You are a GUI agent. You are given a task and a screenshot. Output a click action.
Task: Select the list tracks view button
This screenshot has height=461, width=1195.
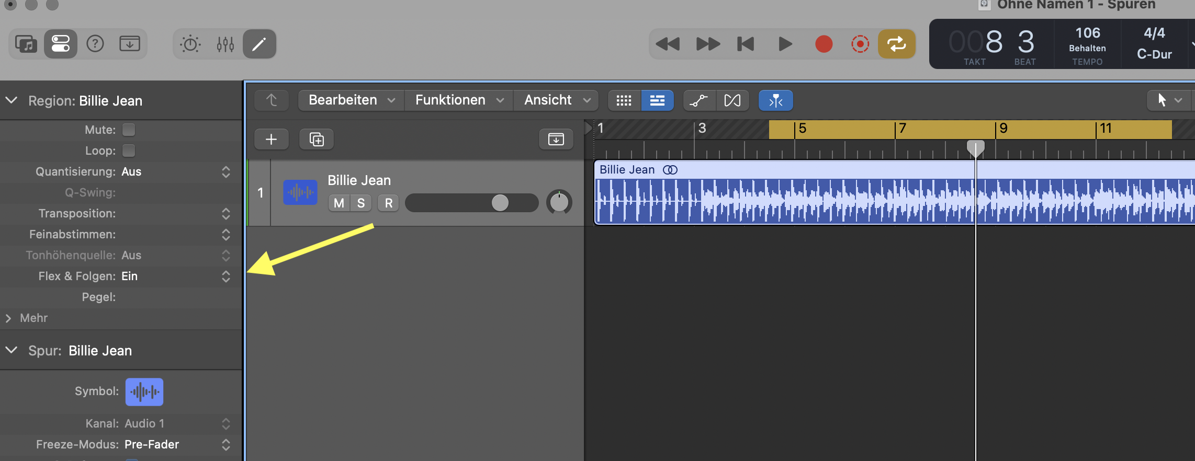pyautogui.click(x=657, y=100)
